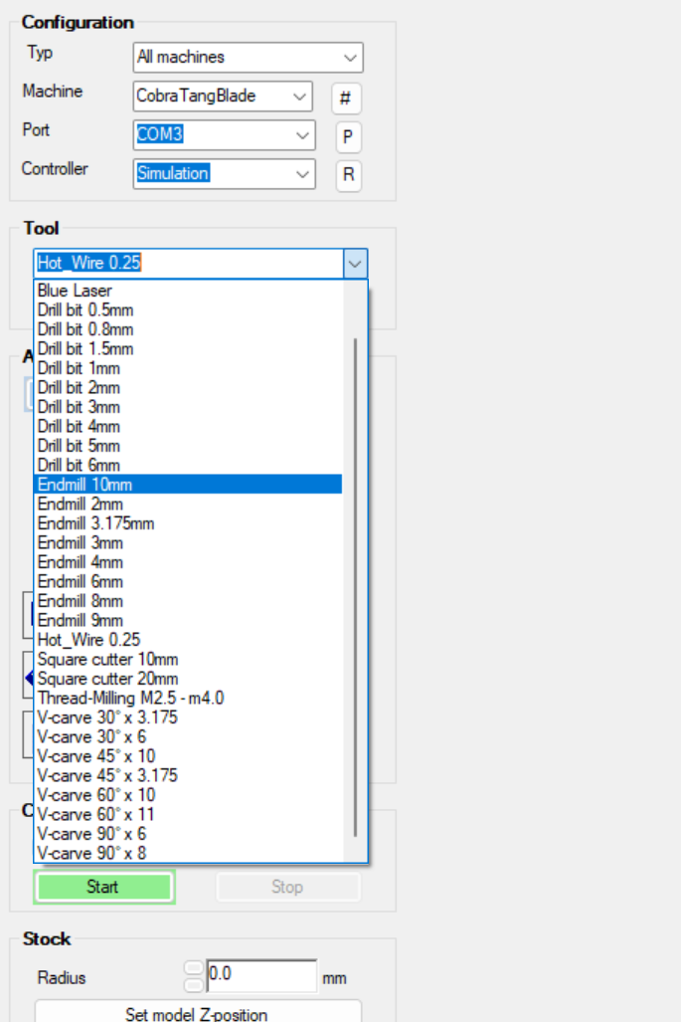Click the green Start button
The width and height of the screenshot is (681, 1022).
coord(104,887)
